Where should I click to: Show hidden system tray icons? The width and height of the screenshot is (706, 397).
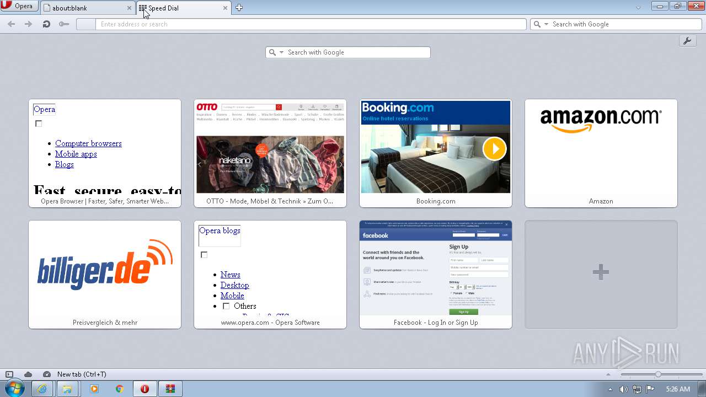click(610, 389)
